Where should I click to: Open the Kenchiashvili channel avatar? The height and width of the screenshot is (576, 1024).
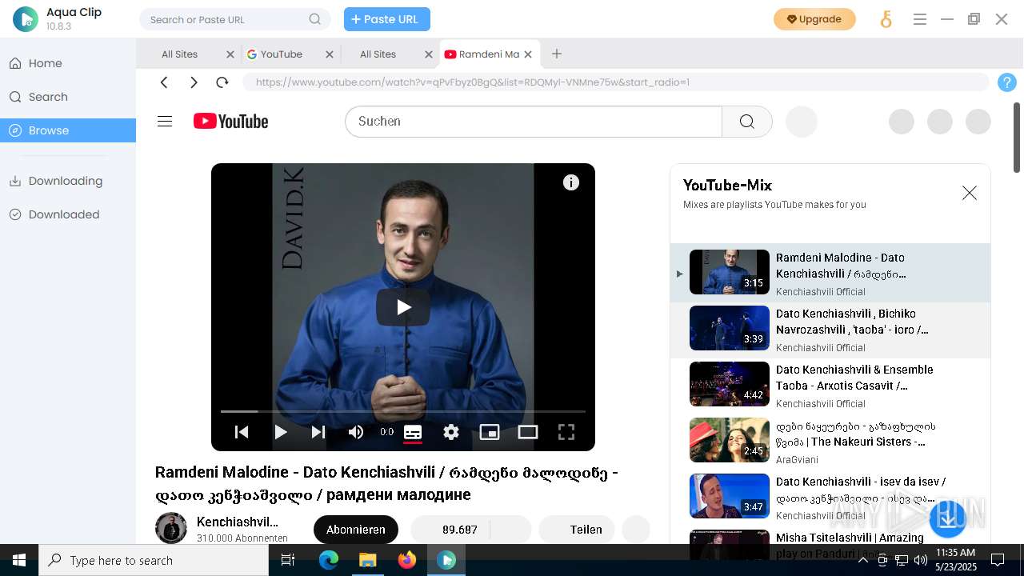pos(171,529)
